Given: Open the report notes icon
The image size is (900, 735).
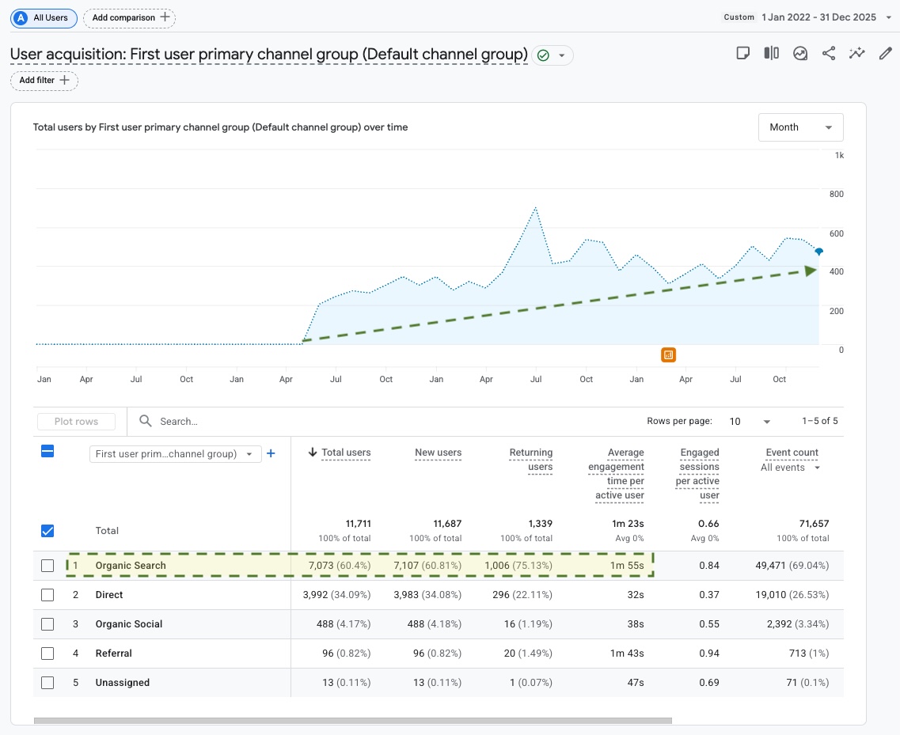Looking at the screenshot, I should (742, 53).
